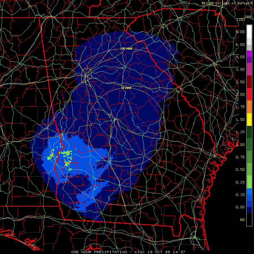Click the yellow legend color swatch
Screen dimensions: 254x254
(249, 120)
